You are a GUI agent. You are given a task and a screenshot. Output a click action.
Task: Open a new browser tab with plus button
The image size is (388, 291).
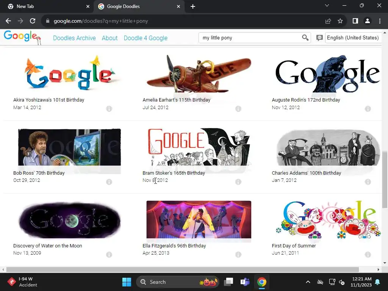193,7
